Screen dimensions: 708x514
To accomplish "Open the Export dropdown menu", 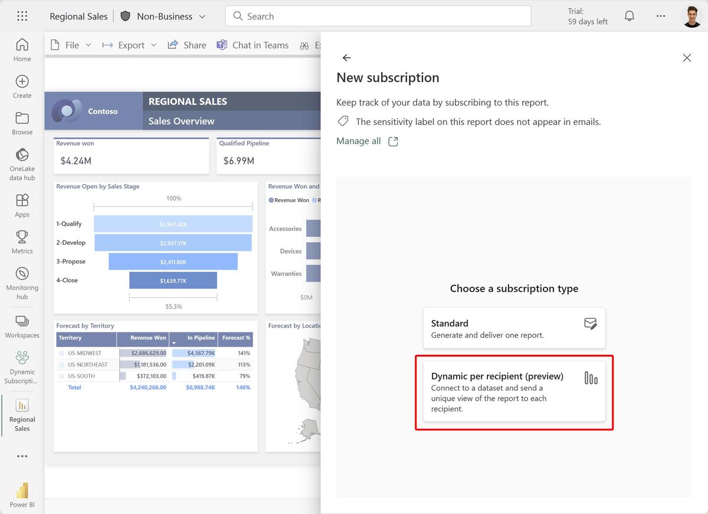I will (129, 45).
